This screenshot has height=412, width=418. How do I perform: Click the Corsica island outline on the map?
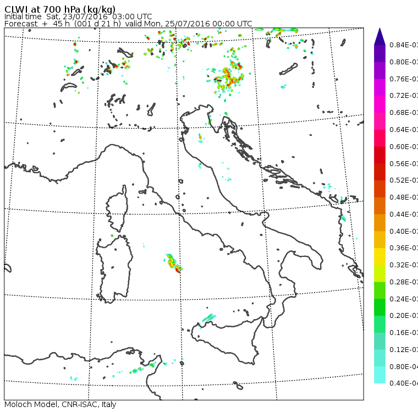coord(118,208)
